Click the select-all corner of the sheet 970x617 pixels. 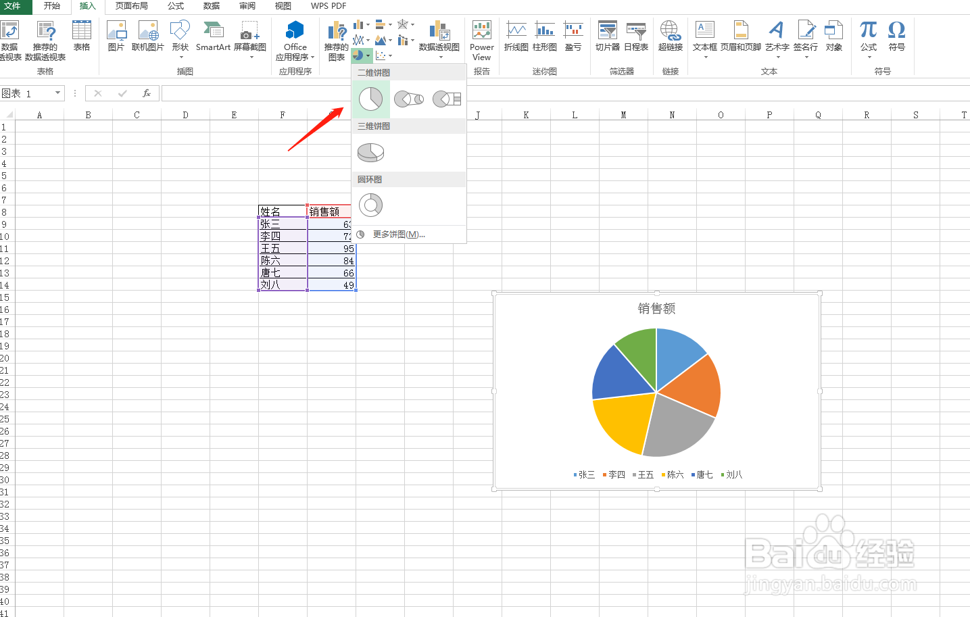tap(7, 115)
